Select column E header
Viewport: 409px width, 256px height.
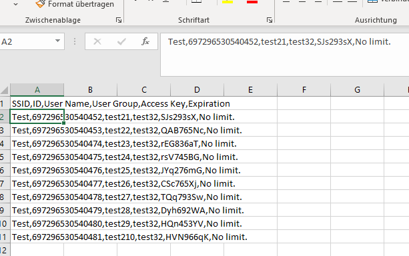[x=250, y=90]
